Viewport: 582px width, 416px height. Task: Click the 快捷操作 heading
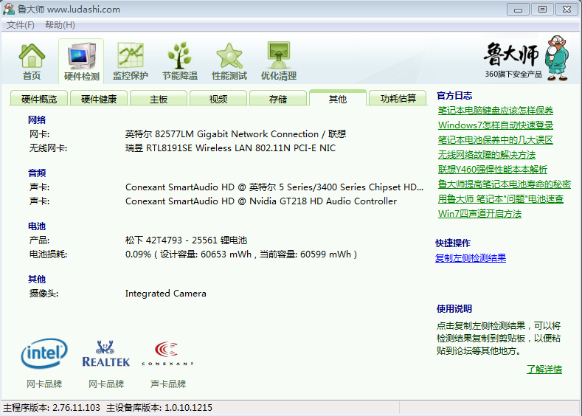tap(453, 243)
